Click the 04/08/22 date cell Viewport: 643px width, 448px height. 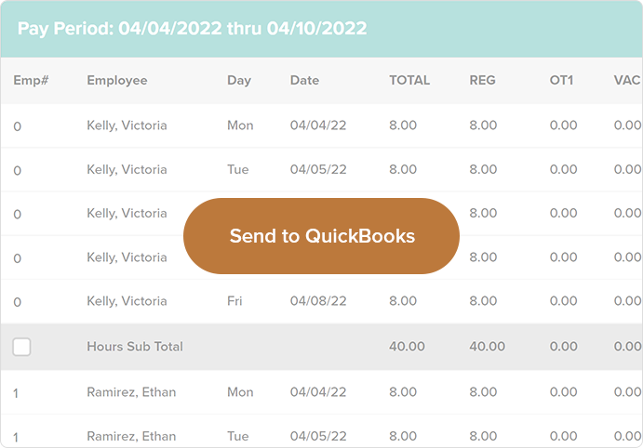pyautogui.click(x=318, y=300)
